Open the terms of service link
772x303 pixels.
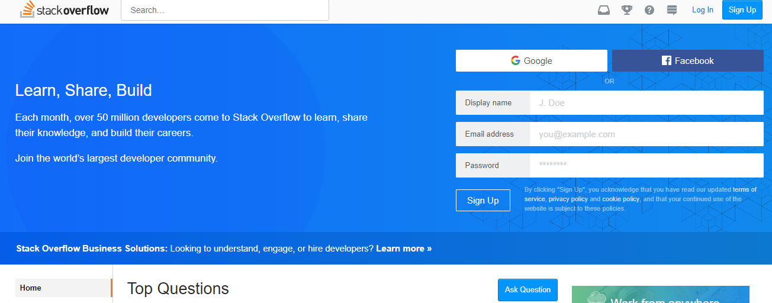tap(744, 190)
